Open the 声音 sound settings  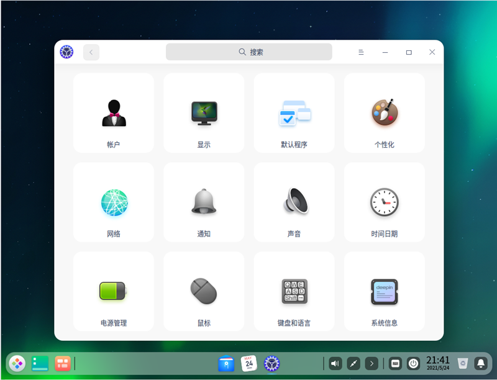(x=294, y=202)
